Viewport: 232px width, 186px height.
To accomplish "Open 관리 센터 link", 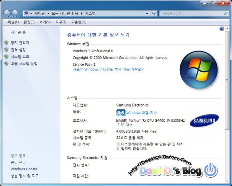I will click(18, 162).
